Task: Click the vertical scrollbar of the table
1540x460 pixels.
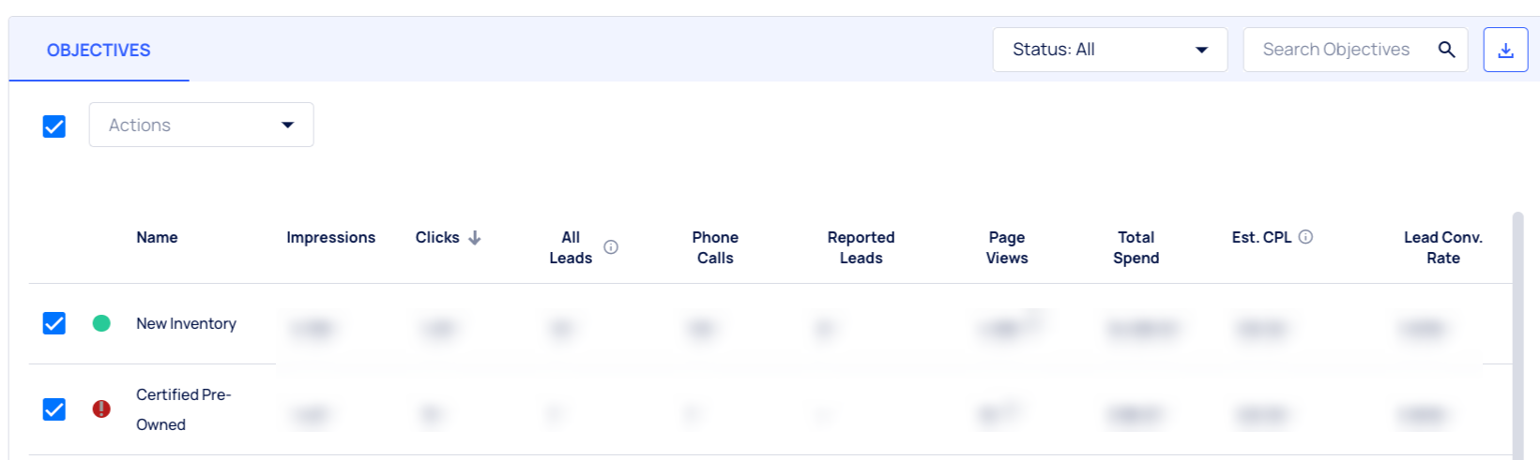Action: point(1517,335)
